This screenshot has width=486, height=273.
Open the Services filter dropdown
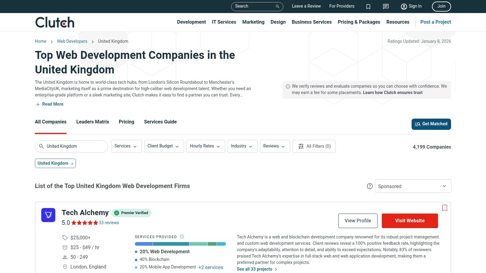126,146
